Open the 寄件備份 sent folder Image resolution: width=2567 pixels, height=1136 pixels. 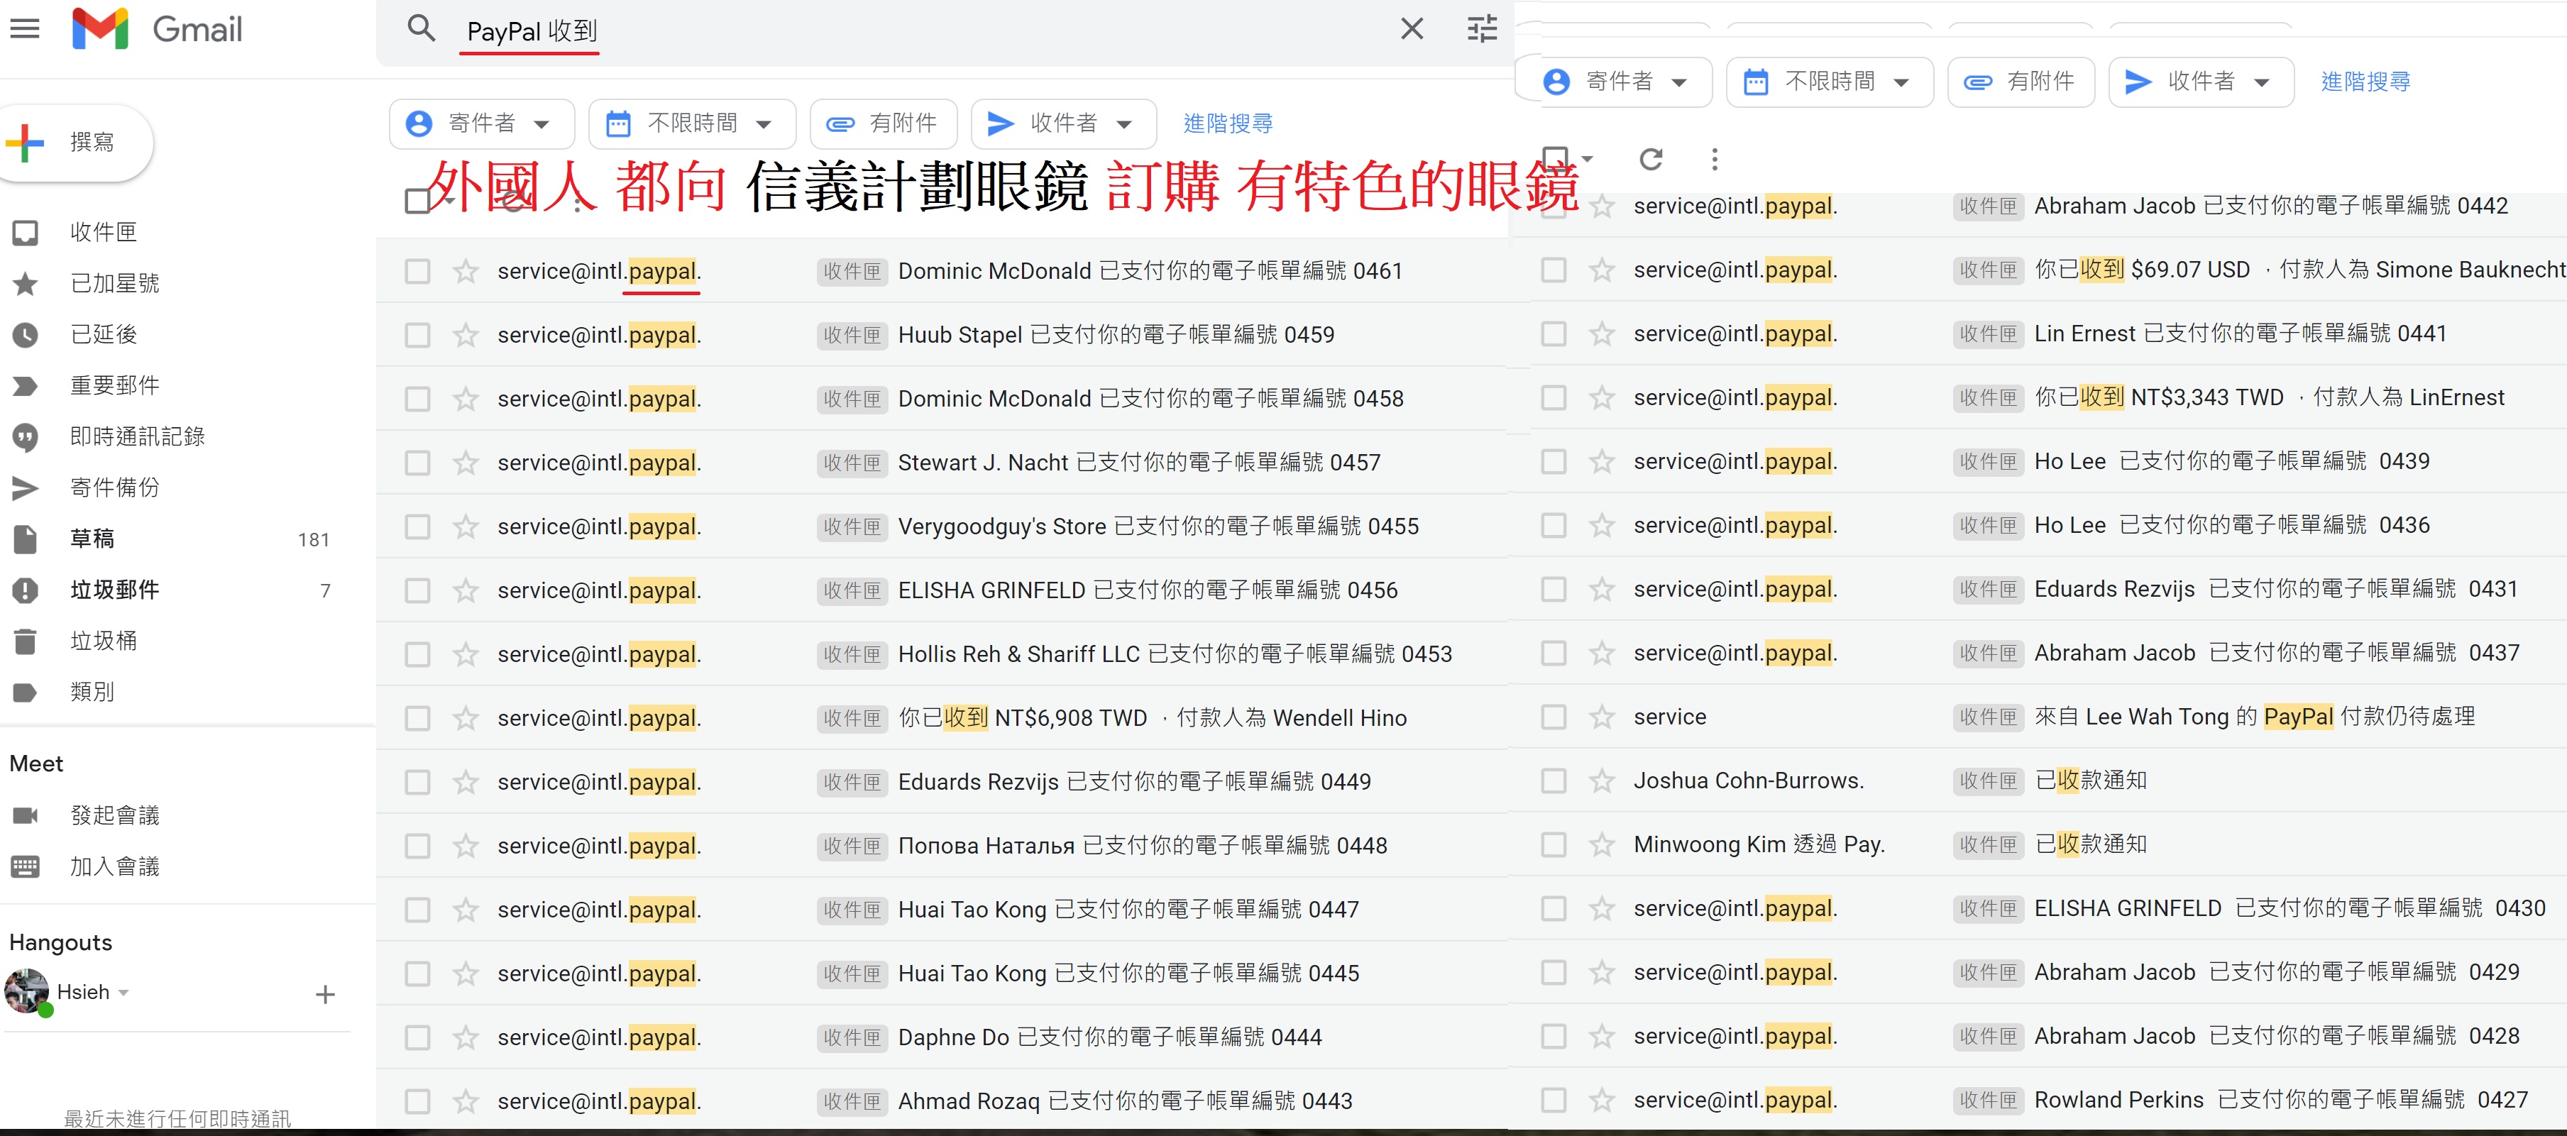pos(114,487)
